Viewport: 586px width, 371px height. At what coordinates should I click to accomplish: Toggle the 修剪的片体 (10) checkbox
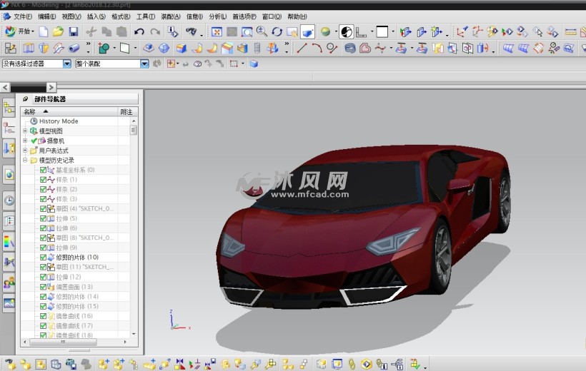coord(43,257)
